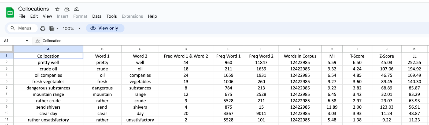Click the cell containing 'crude oil'
429x125 pixels.
pyautogui.click(x=48, y=69)
